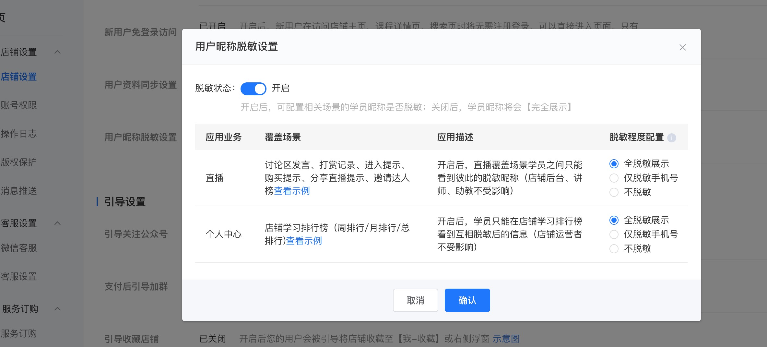Select 仅脱敏手机号 for 直播
Screen dimensions: 767x347
(x=614, y=178)
